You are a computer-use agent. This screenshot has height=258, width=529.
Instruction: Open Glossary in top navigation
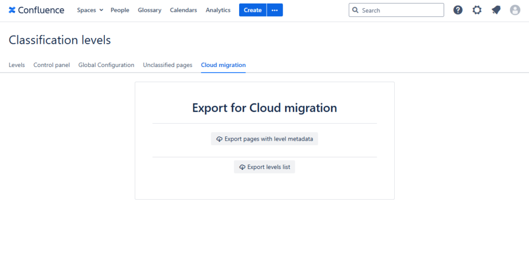pyautogui.click(x=149, y=10)
